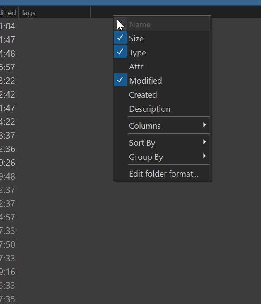Image resolution: width=261 pixels, height=304 pixels.
Task: Click the greyed-out Name checkmark icon
Action: (120, 24)
